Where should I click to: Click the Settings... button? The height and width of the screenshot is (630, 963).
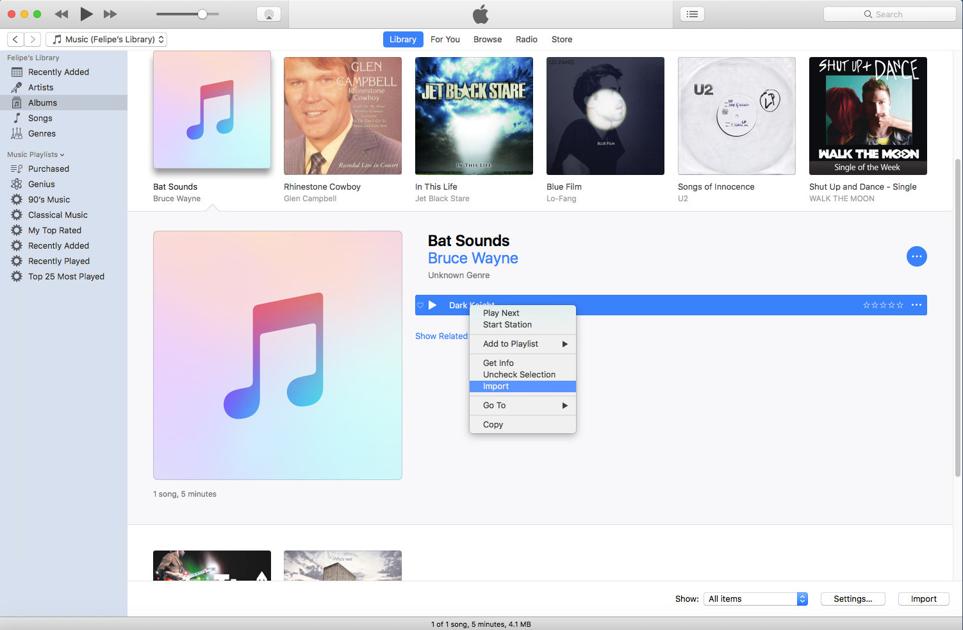point(852,599)
